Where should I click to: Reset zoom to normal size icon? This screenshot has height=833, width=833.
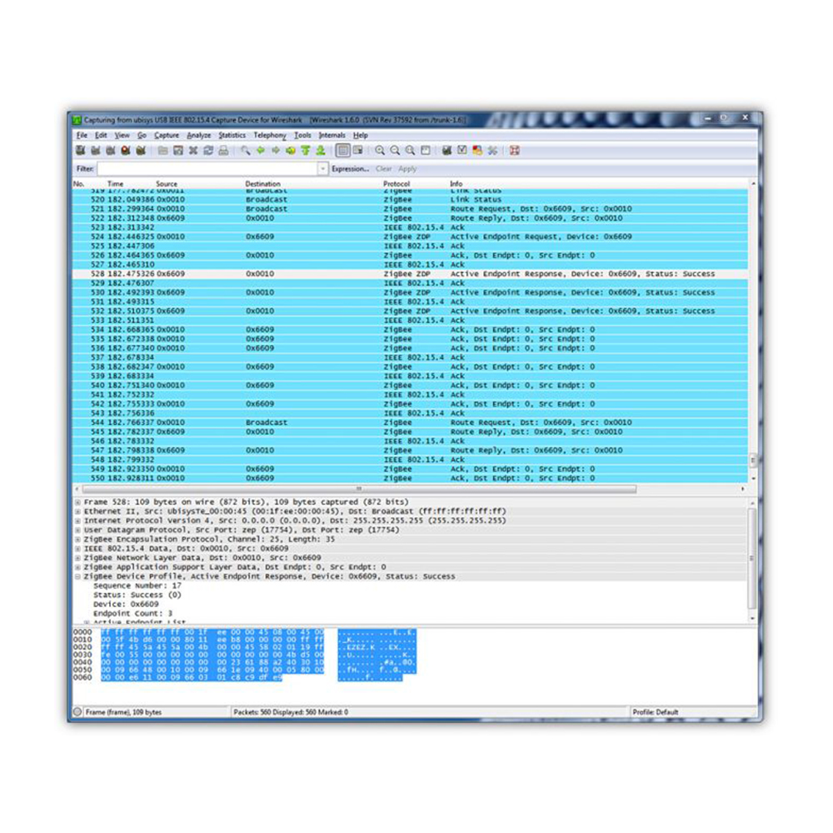coord(410,151)
